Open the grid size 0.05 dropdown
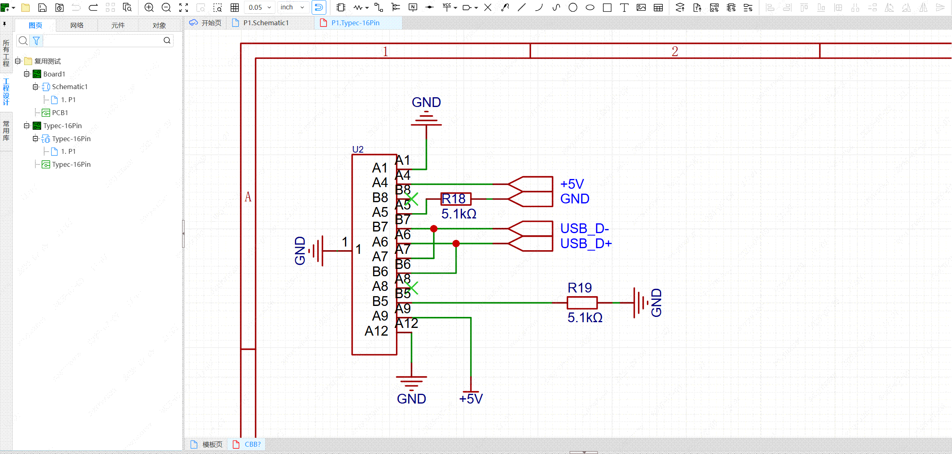 coord(259,7)
